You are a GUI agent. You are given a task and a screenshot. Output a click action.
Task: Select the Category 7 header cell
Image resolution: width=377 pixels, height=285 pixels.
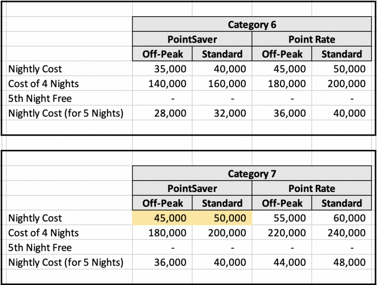pyautogui.click(x=252, y=174)
